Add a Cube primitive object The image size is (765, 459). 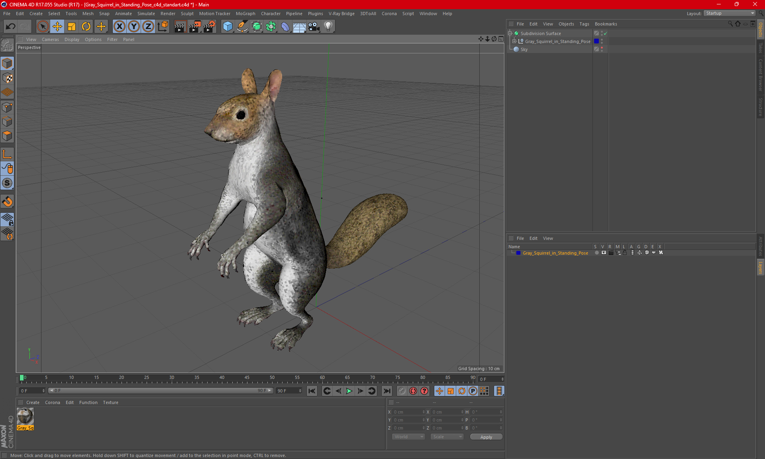click(228, 26)
